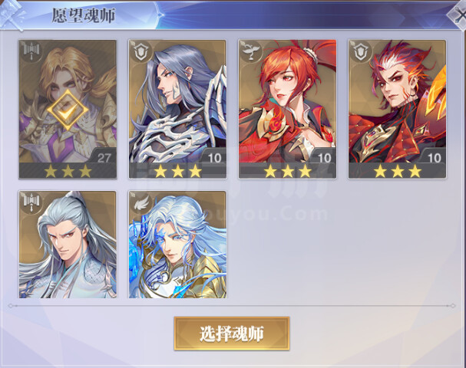The height and width of the screenshot is (368, 466).
Task: Click the 愿望魂师 panel title
Action: pyautogui.click(x=83, y=15)
